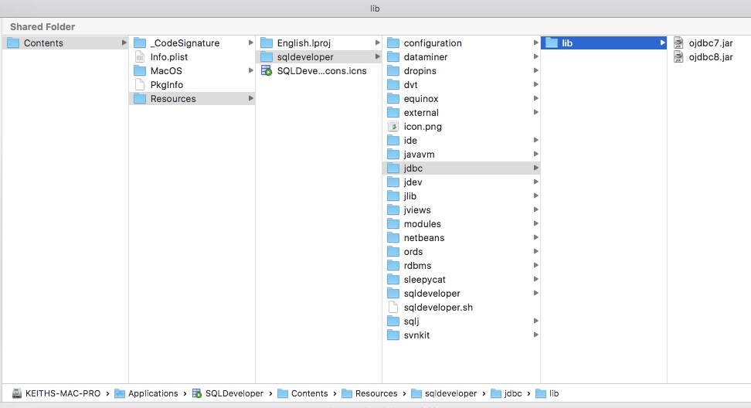Select the ords folder row
Viewport: 751px width, 408px height.
[462, 251]
